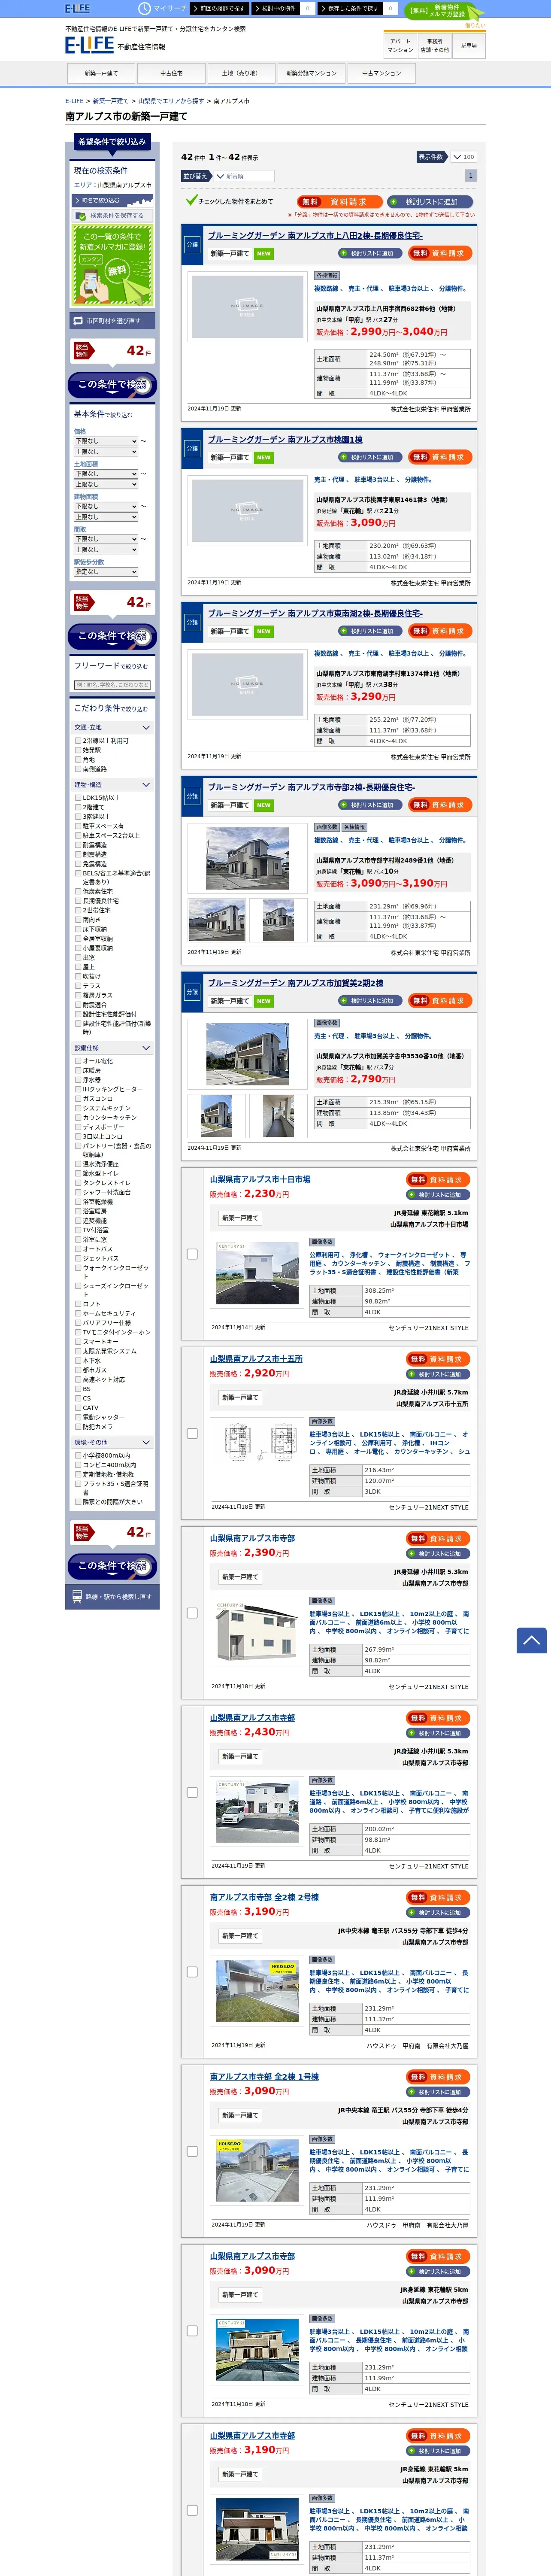Click 分譲 badge on 寺部2棟 listing
Viewport: 551px width, 2576px height.
192,796
